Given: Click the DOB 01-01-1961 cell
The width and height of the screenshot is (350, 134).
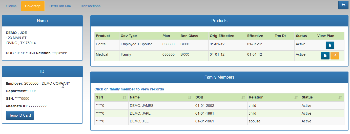Looking at the screenshot, I should [x=221, y=121].
